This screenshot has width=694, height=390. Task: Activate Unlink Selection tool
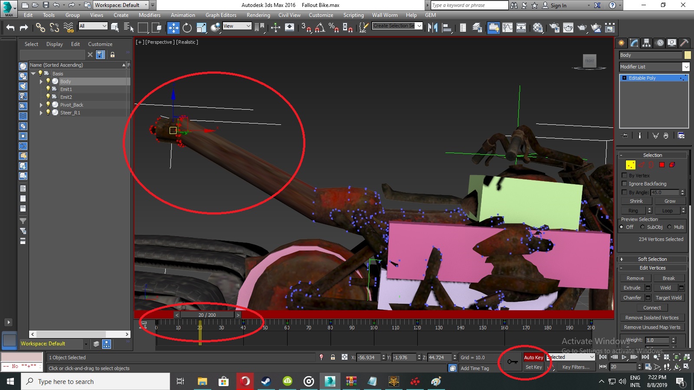click(x=54, y=28)
